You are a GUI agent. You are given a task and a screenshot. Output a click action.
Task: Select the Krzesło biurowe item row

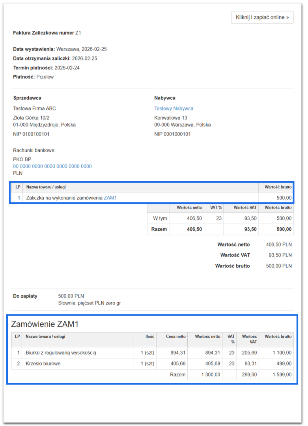pos(43,364)
